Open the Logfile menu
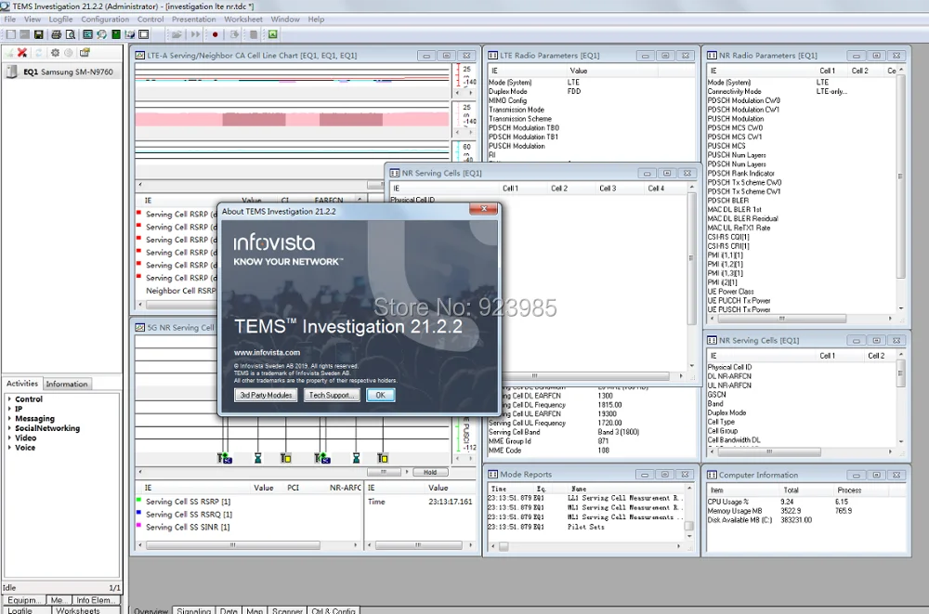The width and height of the screenshot is (929, 614). [x=60, y=19]
